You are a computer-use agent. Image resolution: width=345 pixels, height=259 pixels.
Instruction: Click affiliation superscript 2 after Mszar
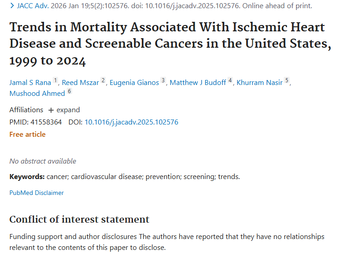pos(103,80)
